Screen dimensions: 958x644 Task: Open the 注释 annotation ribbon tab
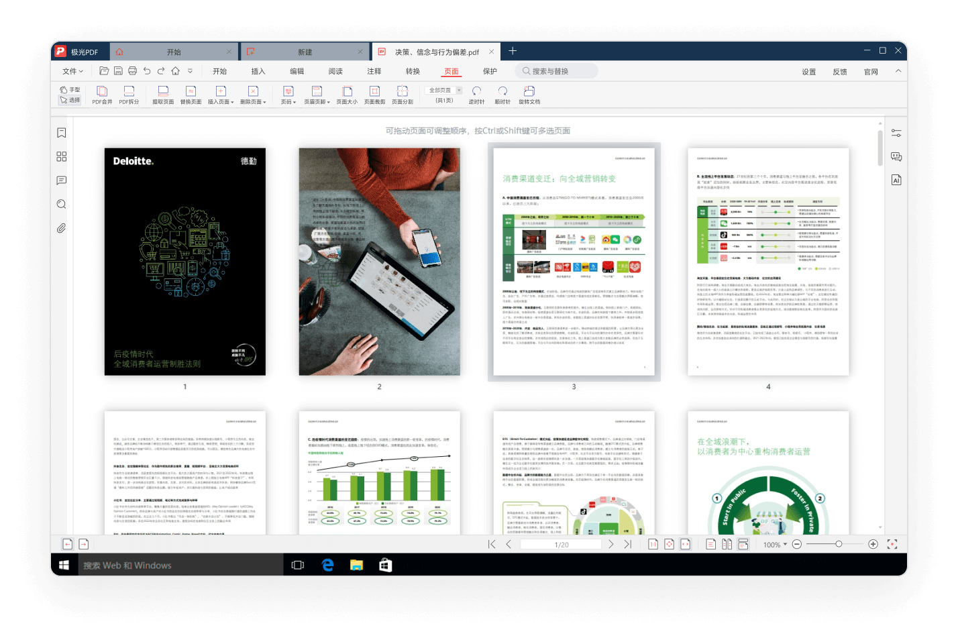point(374,71)
